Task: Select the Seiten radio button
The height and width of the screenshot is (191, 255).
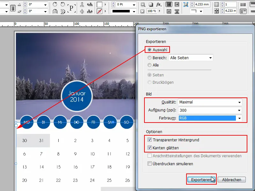Action: click(x=149, y=75)
